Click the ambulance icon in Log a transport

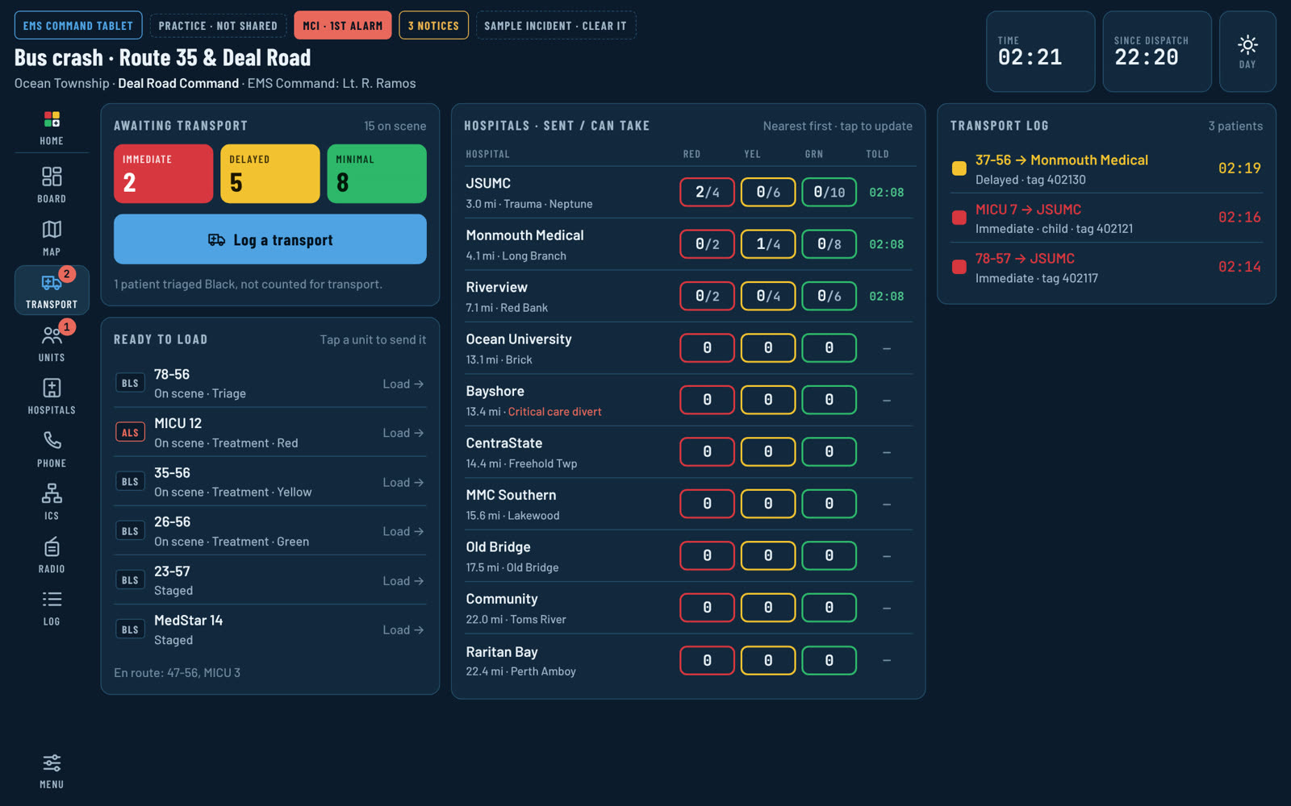click(216, 240)
